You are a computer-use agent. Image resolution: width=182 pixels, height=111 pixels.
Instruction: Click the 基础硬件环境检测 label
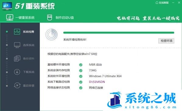(59, 64)
